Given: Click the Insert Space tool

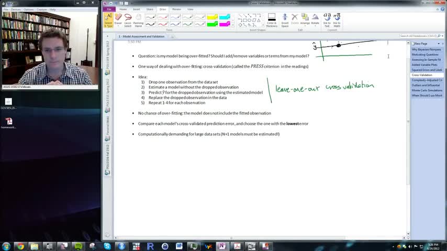Looking at the screenshot, I should coord(285,20).
